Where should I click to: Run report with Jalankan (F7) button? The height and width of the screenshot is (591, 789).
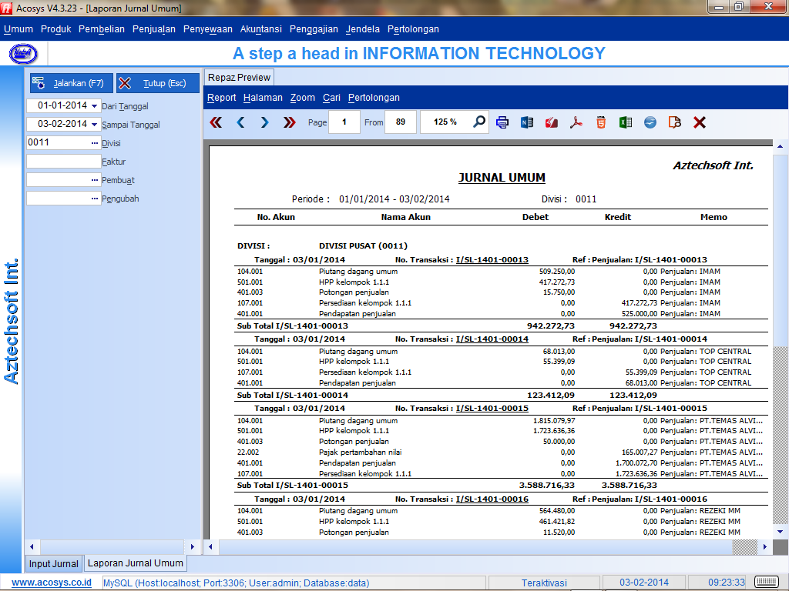72,83
